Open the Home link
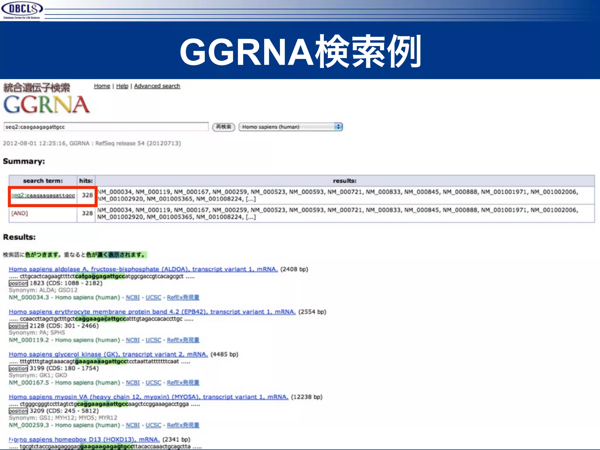The height and width of the screenshot is (450, 600). pyautogui.click(x=102, y=86)
